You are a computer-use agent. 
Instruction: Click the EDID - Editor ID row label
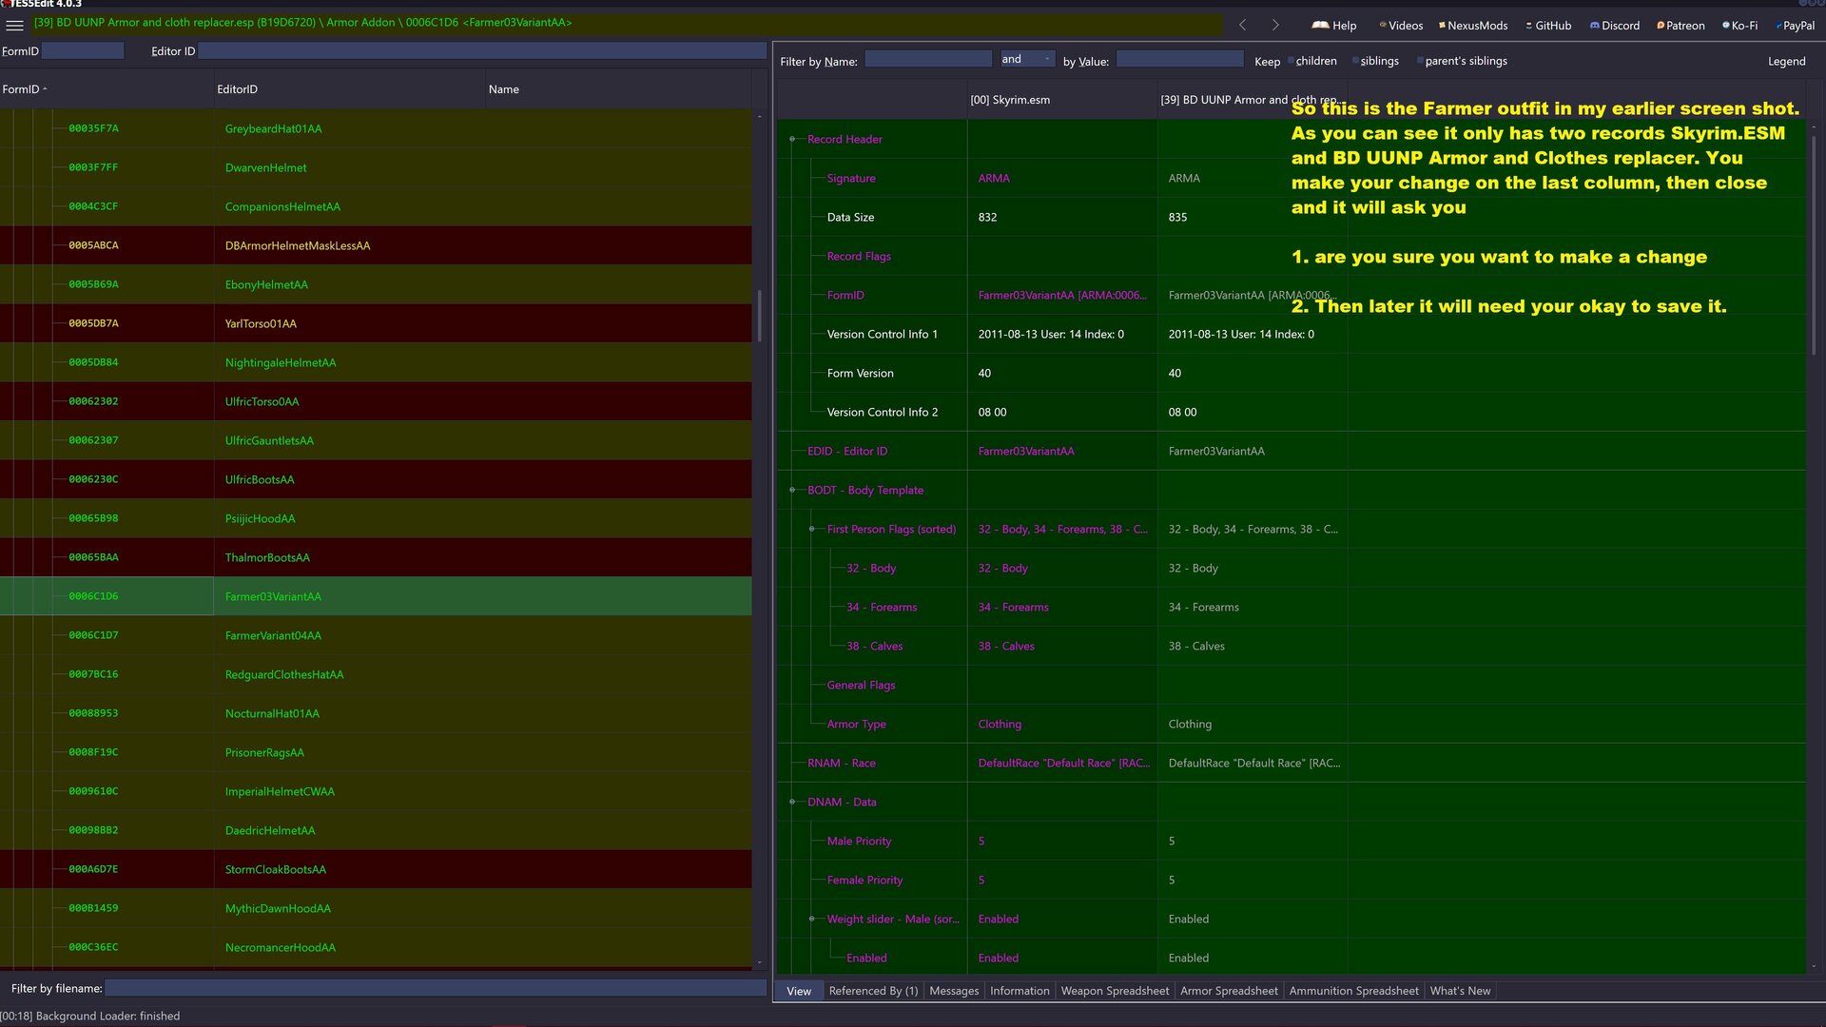click(x=847, y=452)
